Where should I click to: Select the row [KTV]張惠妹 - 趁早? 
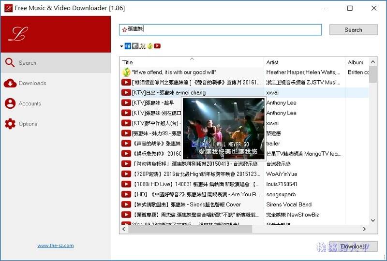point(244,102)
